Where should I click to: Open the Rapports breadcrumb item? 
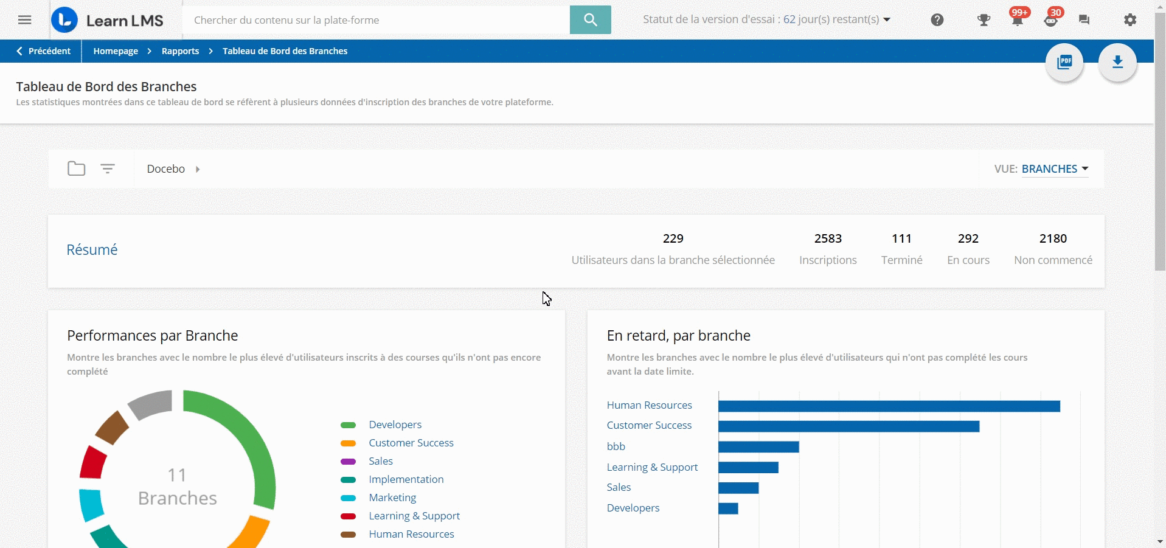click(179, 51)
